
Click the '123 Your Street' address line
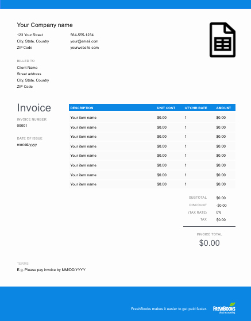click(x=30, y=35)
